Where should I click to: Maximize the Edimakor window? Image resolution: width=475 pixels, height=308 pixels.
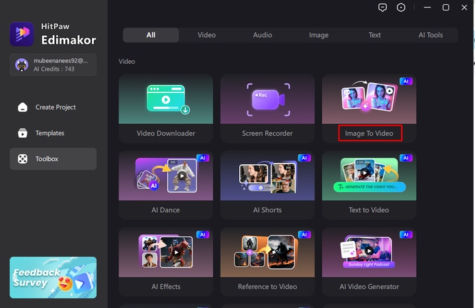(446, 8)
